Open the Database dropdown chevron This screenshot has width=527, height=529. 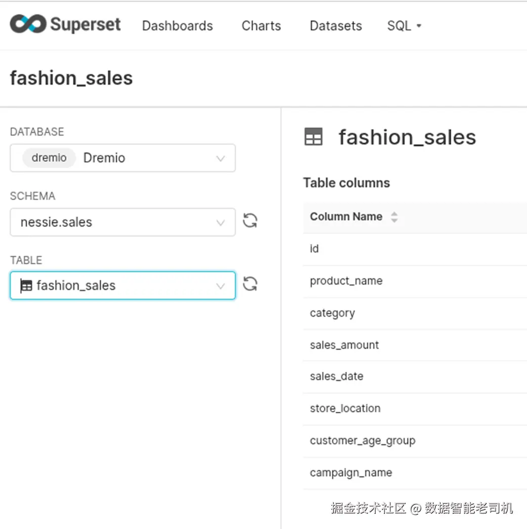(221, 158)
